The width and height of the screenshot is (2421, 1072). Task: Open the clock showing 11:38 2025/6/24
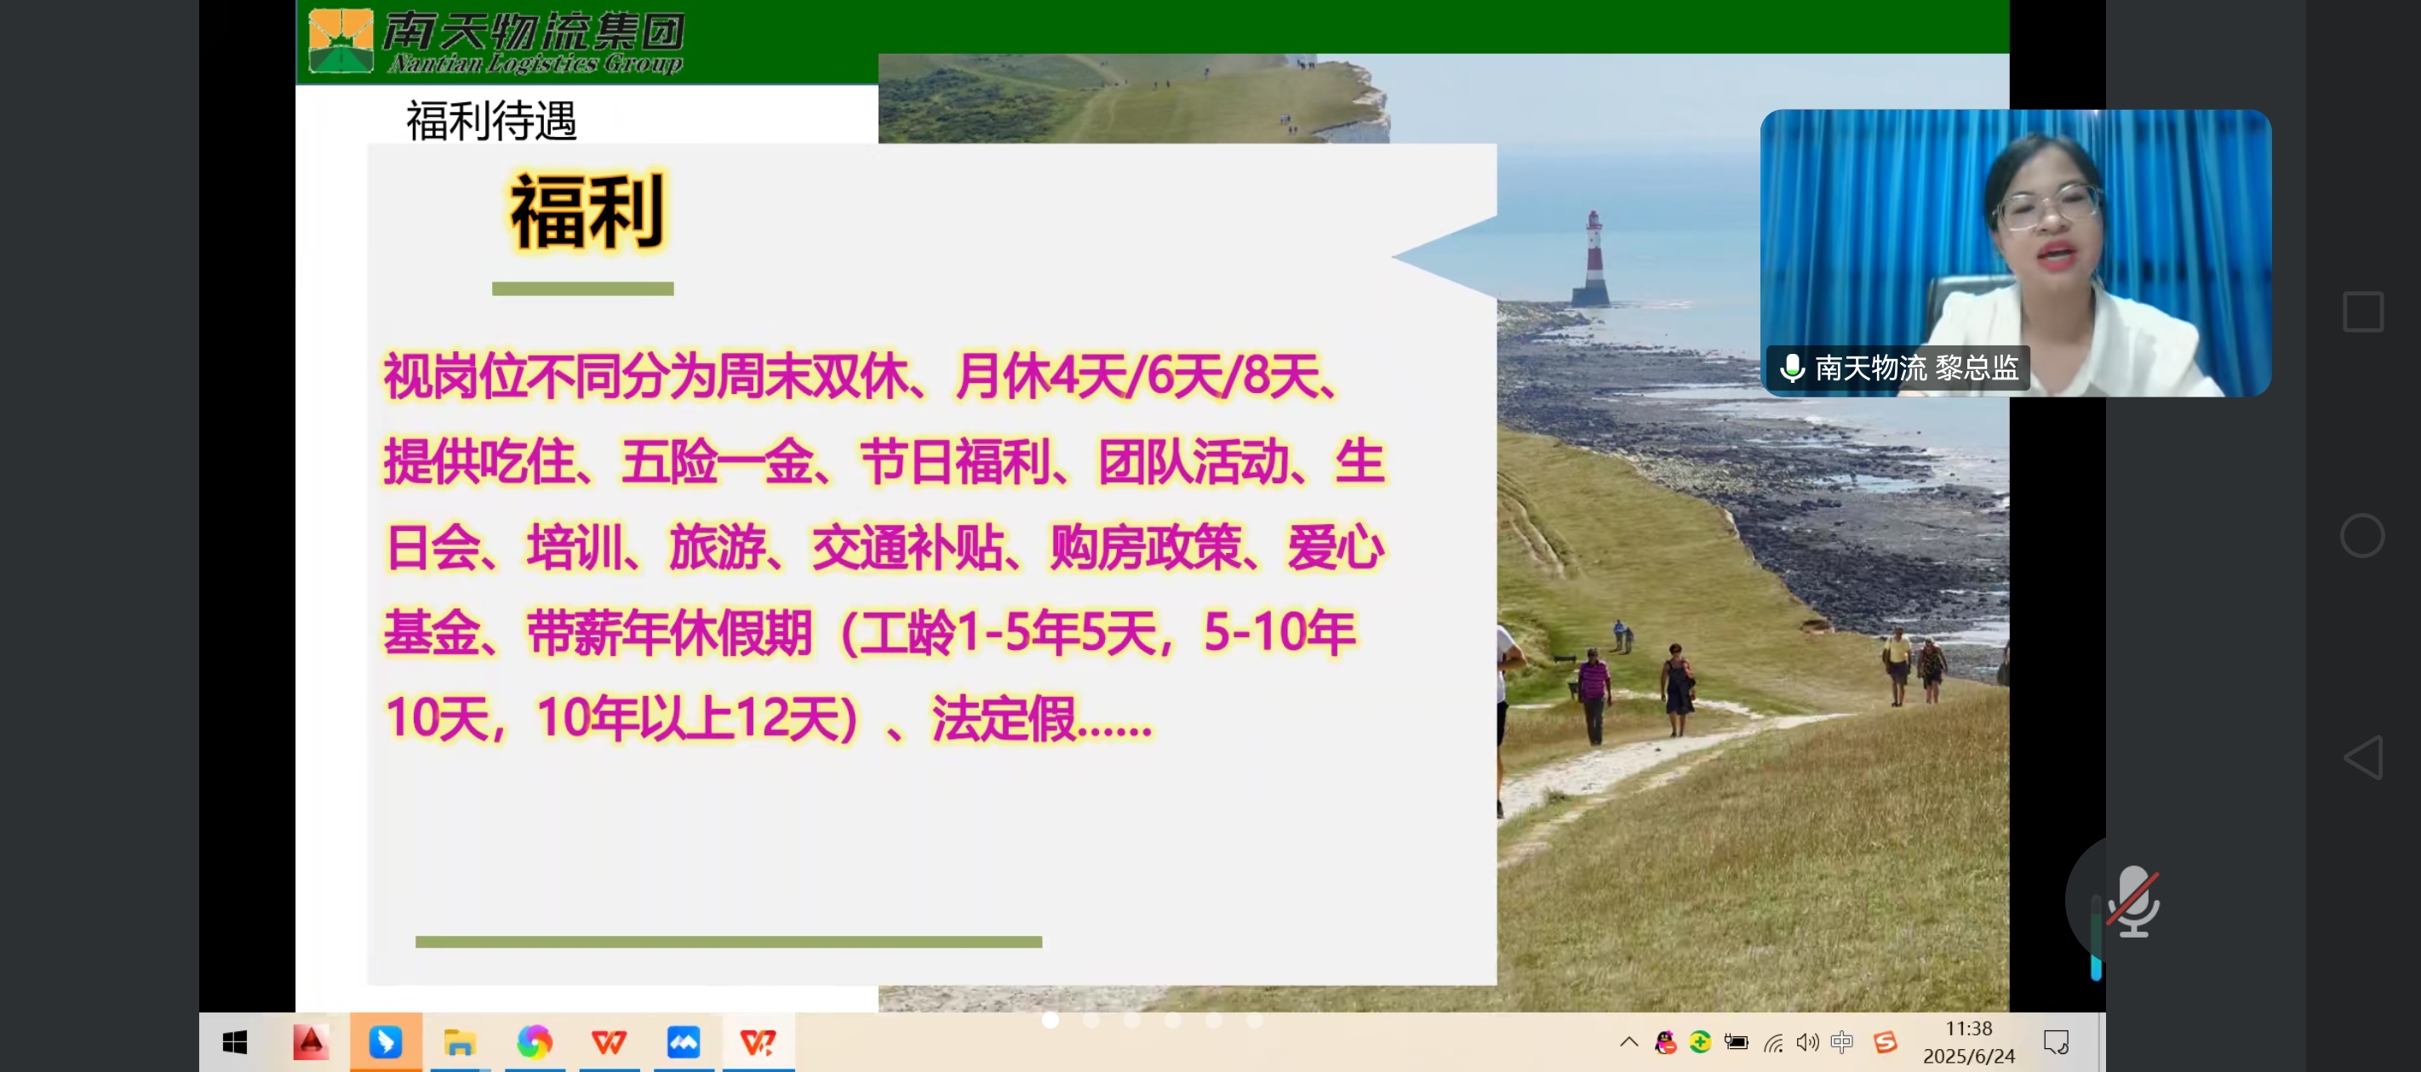1969,1042
